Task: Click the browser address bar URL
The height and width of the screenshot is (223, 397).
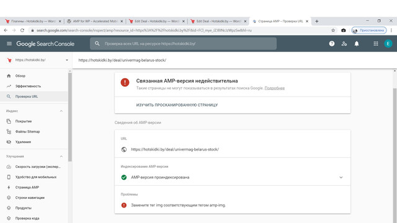Action: (x=144, y=30)
